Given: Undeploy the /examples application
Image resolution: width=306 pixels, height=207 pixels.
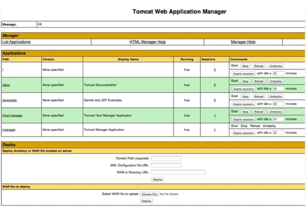Looking at the screenshot, I should click(276, 96).
